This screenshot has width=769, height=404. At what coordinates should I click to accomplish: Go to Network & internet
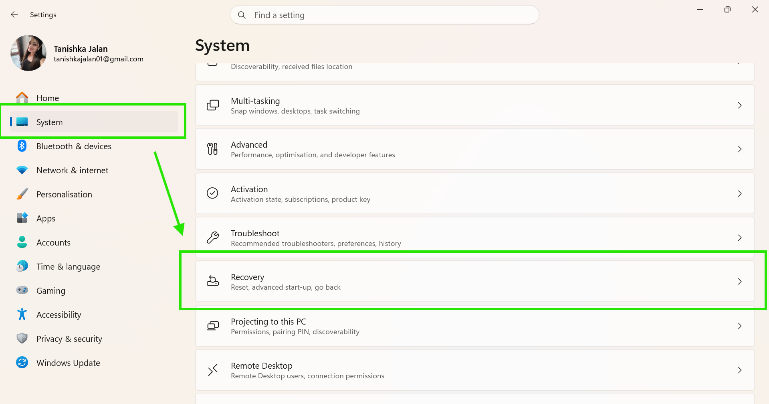(x=94, y=170)
